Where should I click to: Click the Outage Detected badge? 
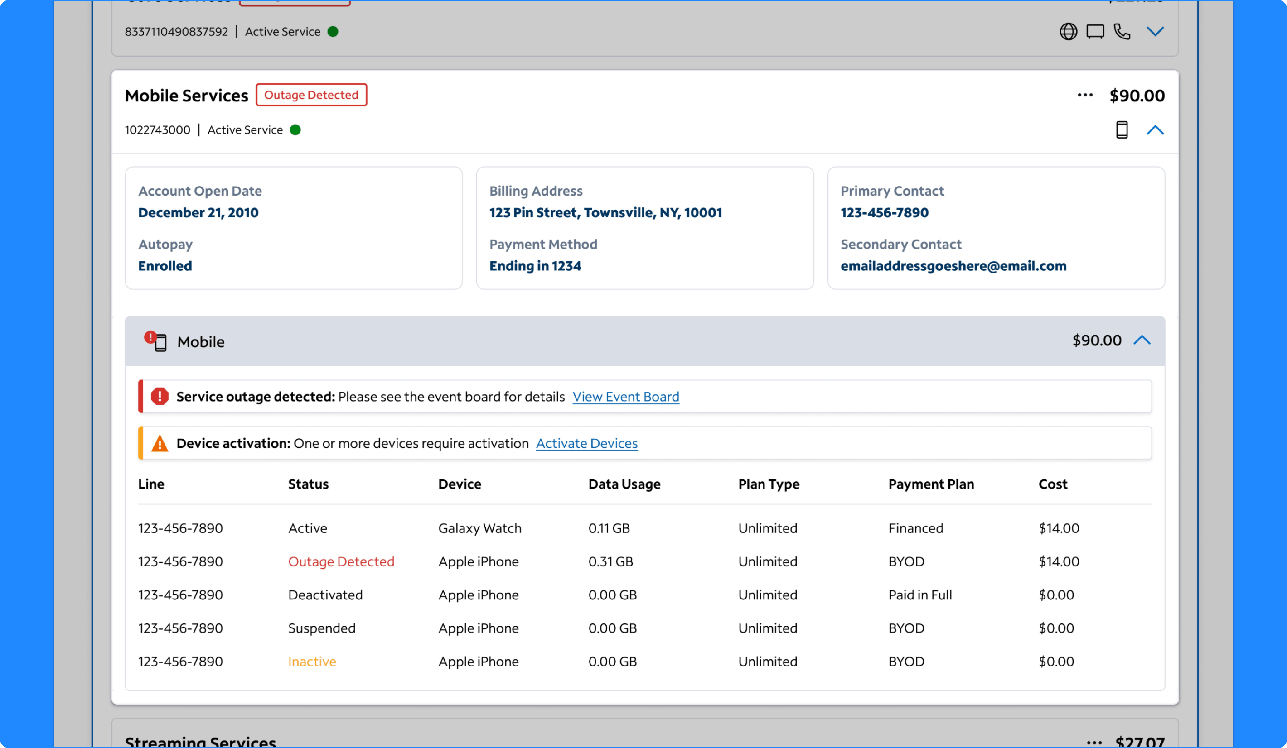click(x=311, y=95)
